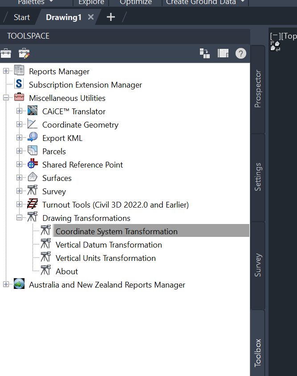This screenshot has height=376, width=297.
Task: Click the Reports Manager icon
Action: (19, 71)
